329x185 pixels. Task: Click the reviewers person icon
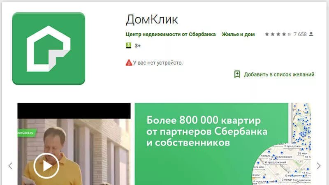pos(311,34)
